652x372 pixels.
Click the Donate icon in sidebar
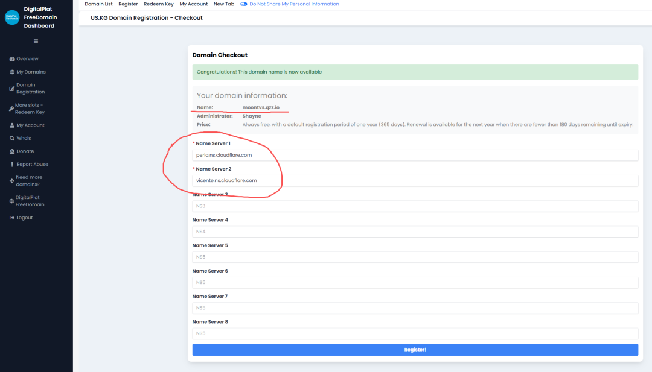coord(12,151)
